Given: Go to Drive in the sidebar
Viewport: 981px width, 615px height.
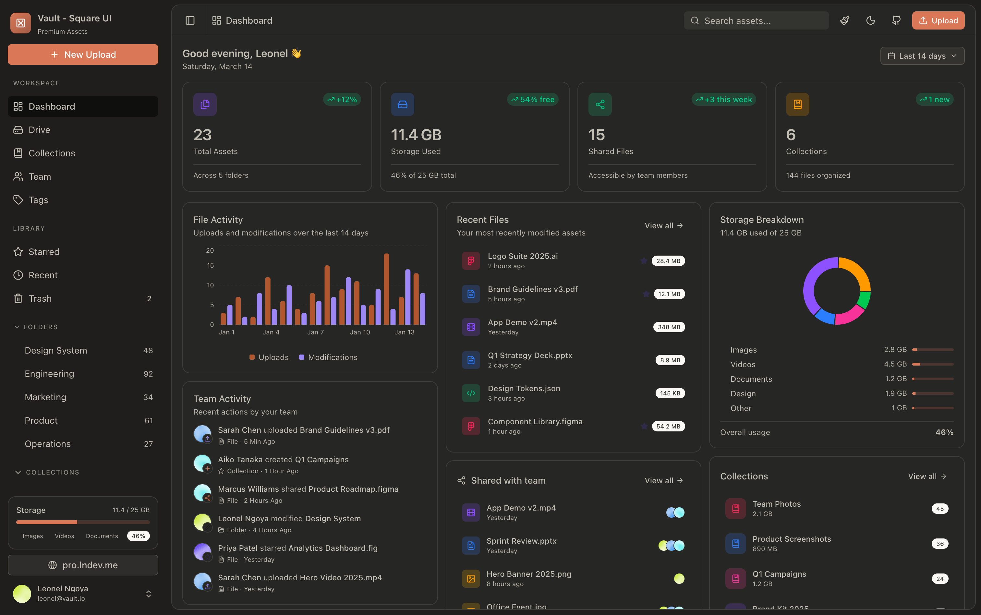Looking at the screenshot, I should point(40,130).
